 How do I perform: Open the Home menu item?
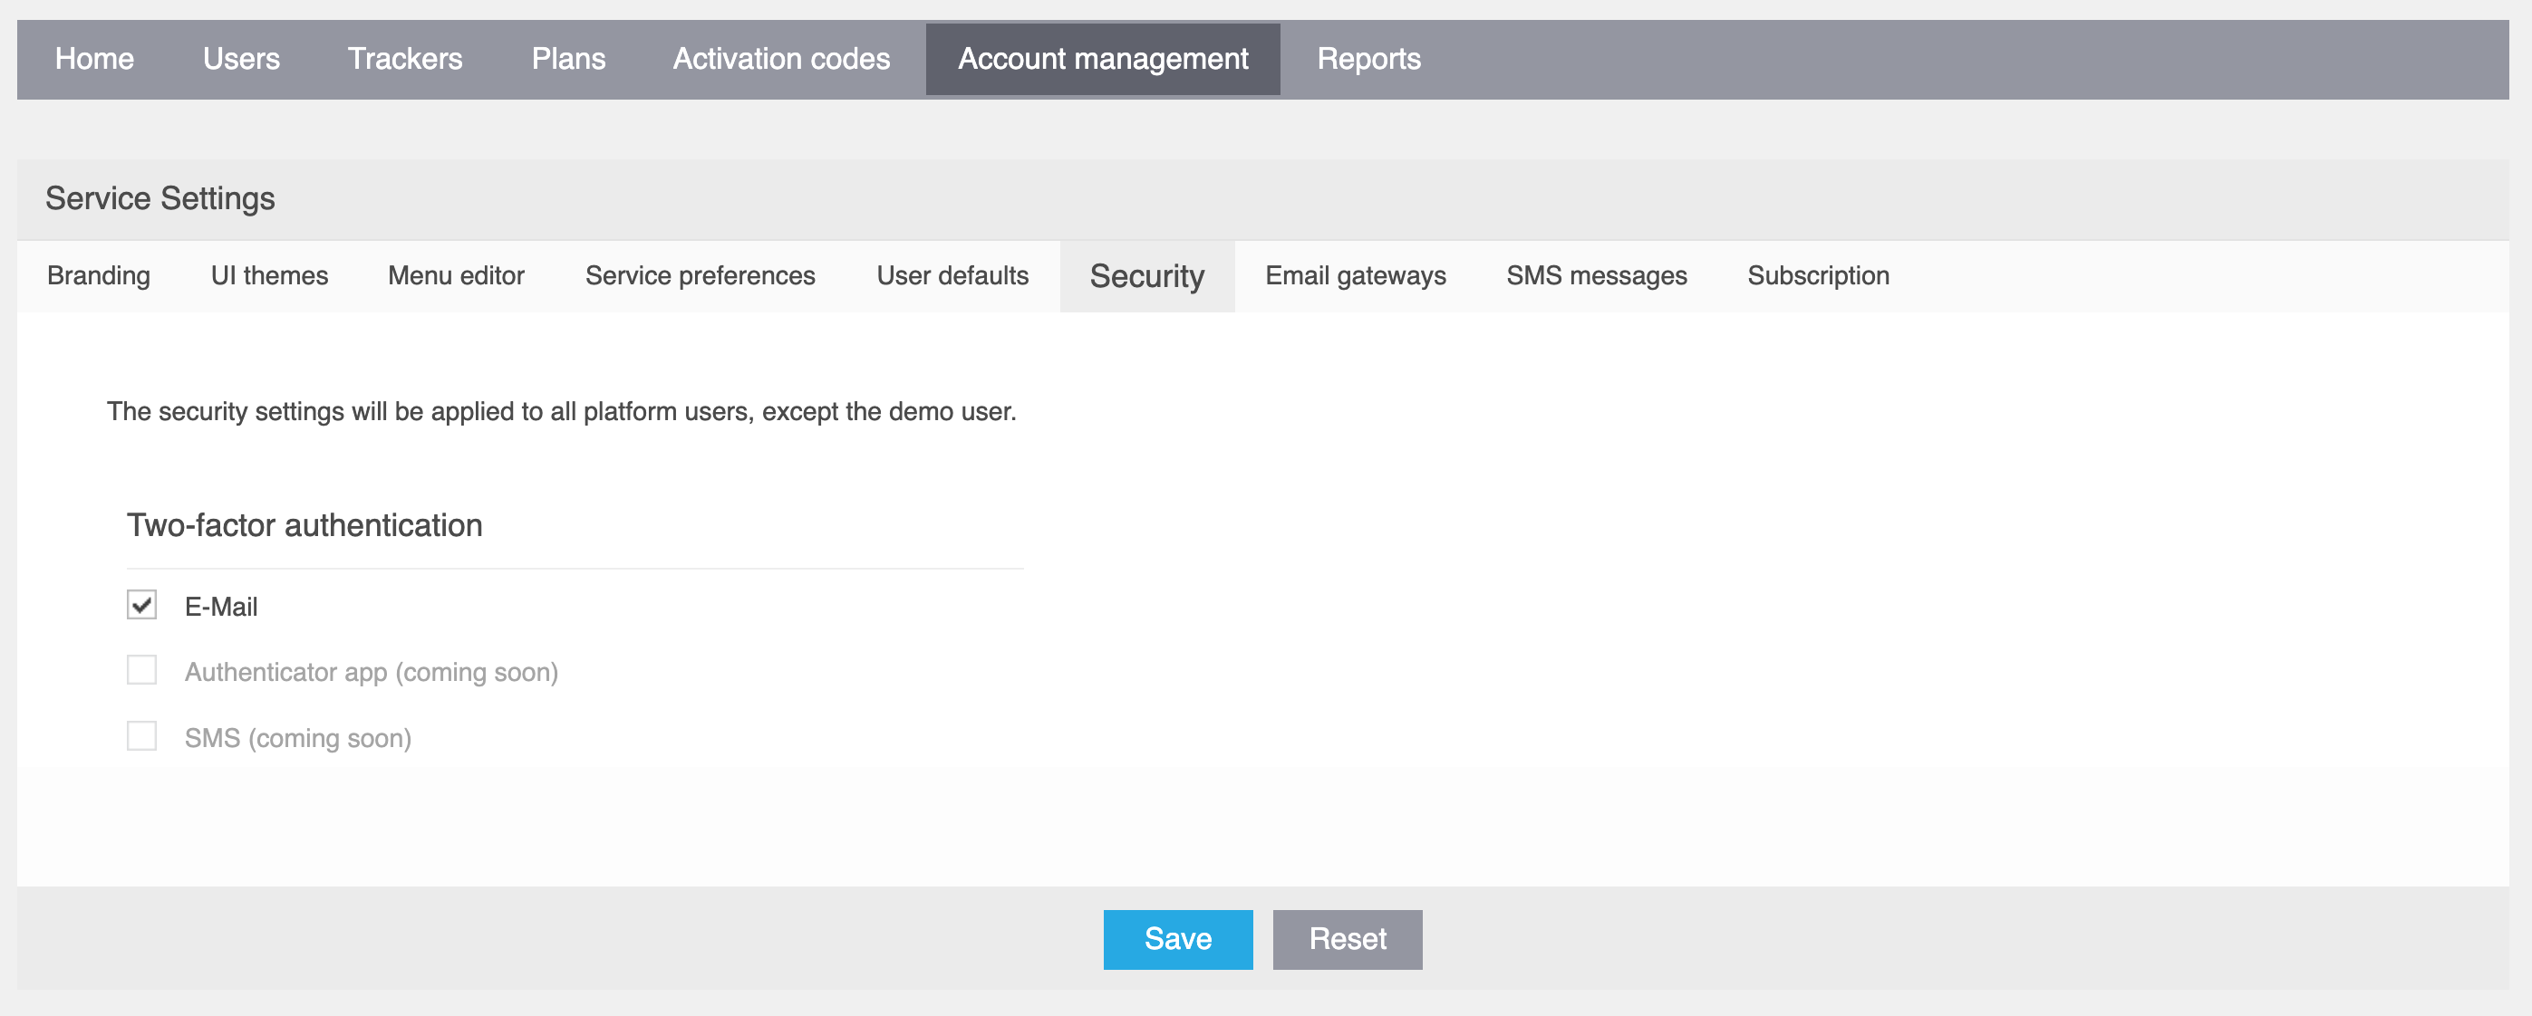94,59
